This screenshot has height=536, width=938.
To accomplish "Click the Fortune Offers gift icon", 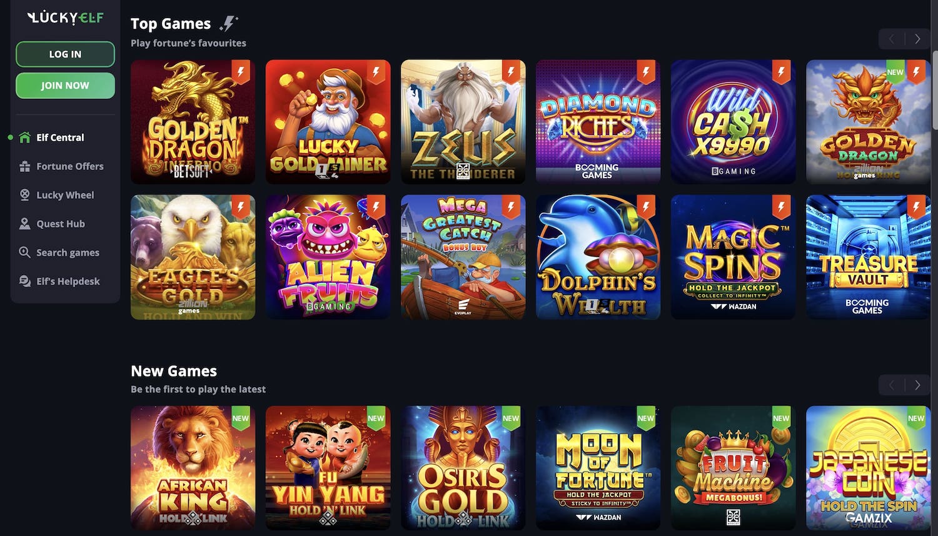I will (25, 166).
